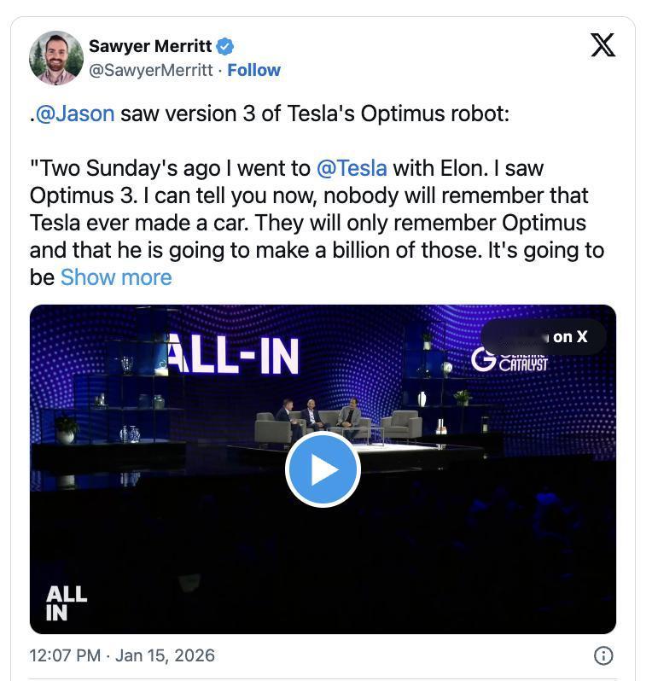Open the @Tesla mention link
Viewport: 652px width, 681px height.
(351, 168)
